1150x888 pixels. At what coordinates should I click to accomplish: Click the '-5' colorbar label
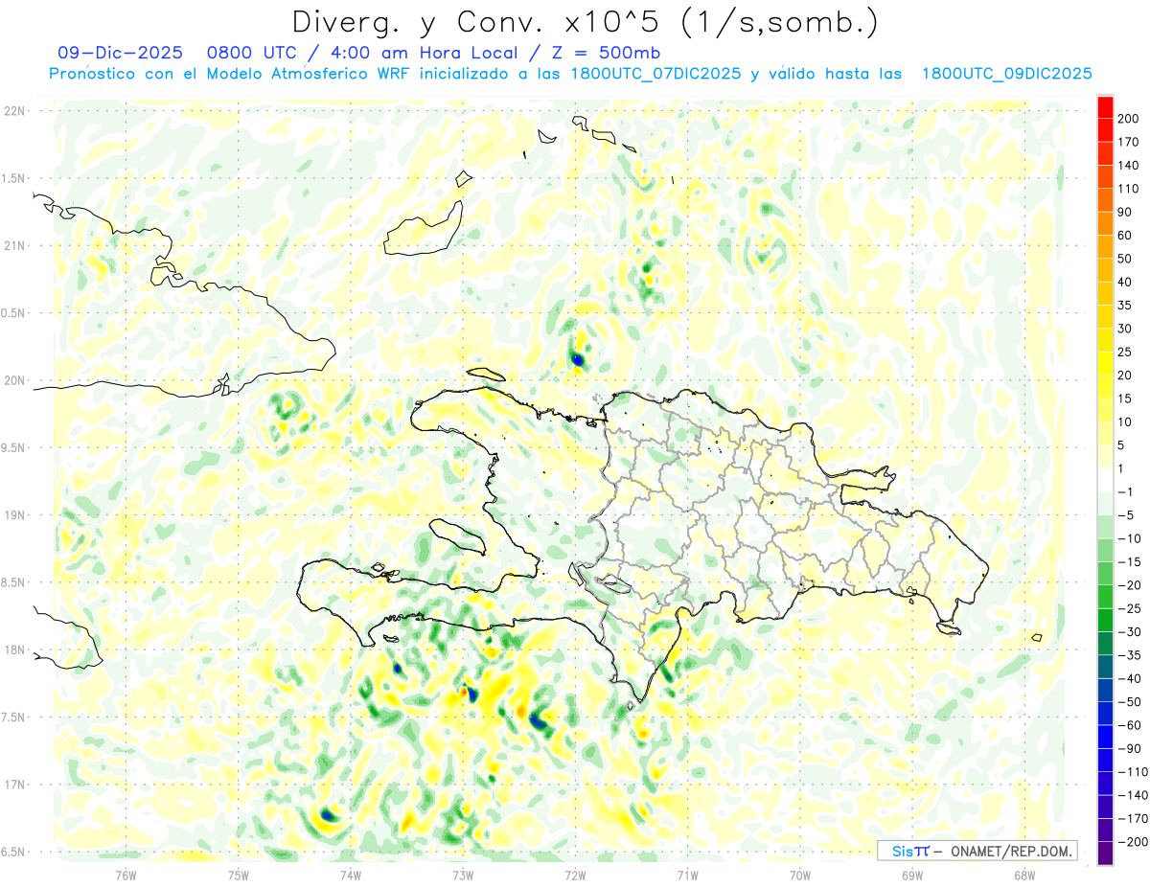[1125, 515]
